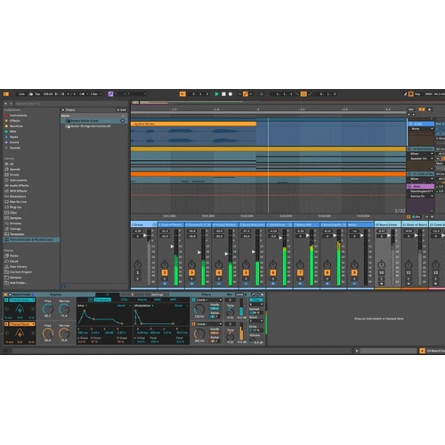The height and width of the screenshot is (445, 445).
Task: Click the Tap tempo button
Action: [x=37, y=94]
